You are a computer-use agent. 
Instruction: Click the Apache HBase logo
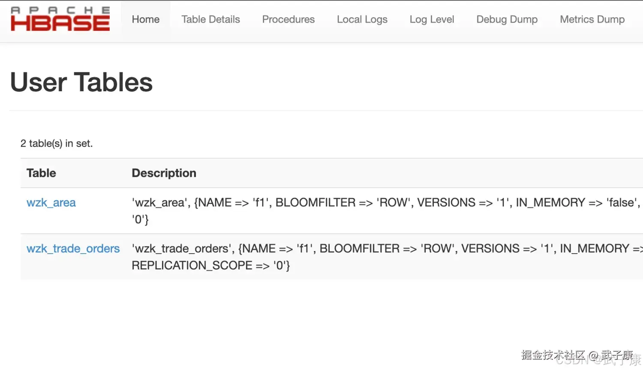tap(60, 19)
